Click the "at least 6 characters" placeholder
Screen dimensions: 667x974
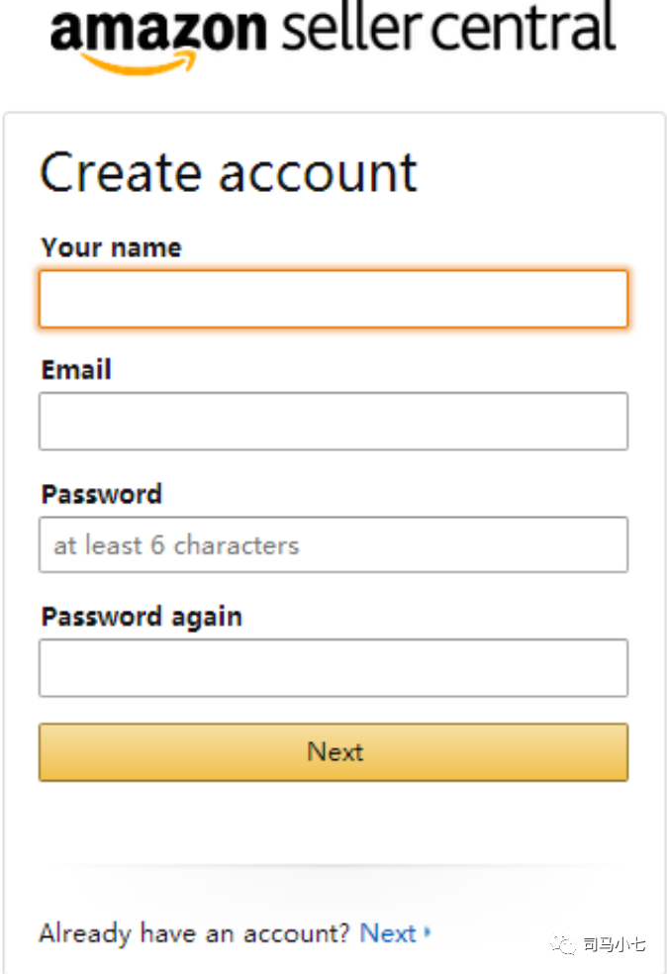point(176,544)
